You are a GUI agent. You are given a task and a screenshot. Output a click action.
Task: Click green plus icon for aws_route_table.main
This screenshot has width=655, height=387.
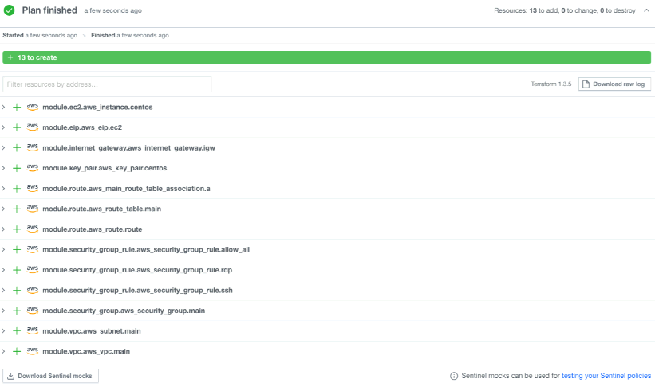point(17,209)
